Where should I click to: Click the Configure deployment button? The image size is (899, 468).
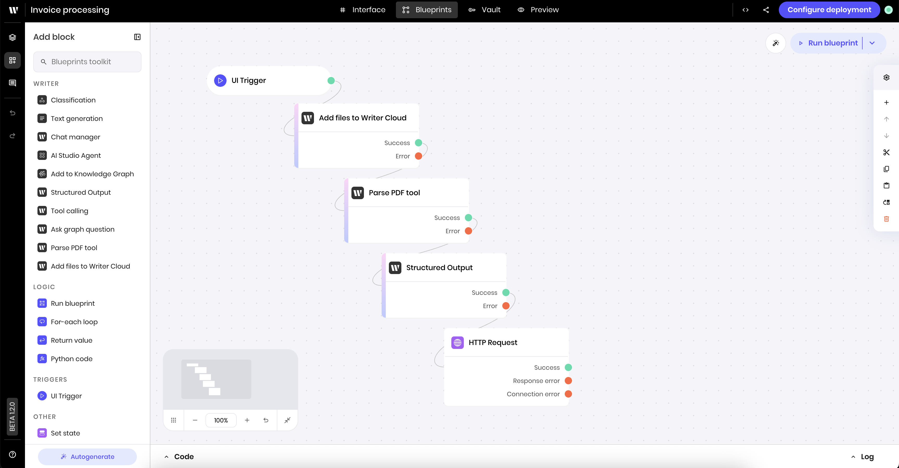[x=829, y=10]
